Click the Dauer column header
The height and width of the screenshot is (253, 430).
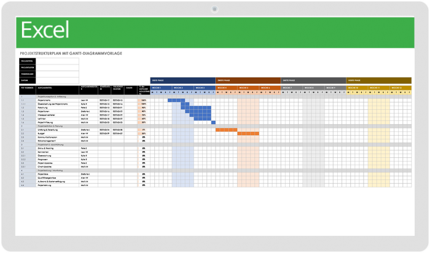pyautogui.click(x=130, y=90)
